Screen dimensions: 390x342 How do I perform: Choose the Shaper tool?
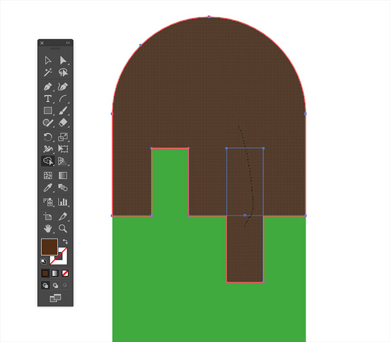pyautogui.click(x=48, y=123)
